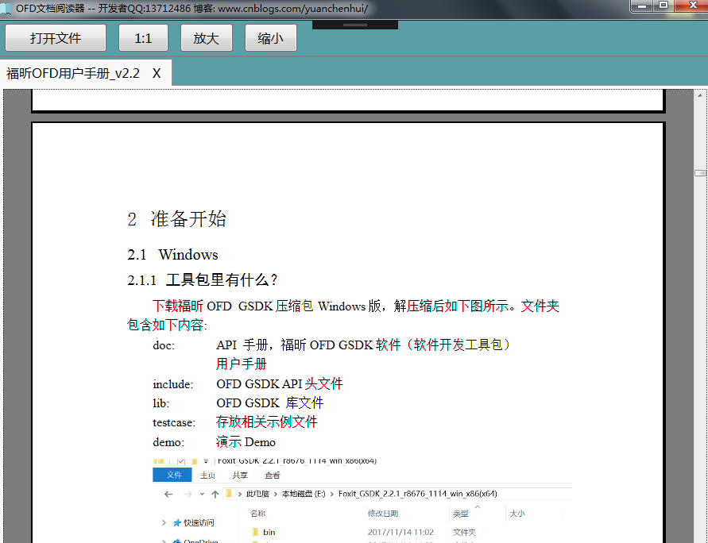Click the heading 2 准备开始

tap(176, 219)
